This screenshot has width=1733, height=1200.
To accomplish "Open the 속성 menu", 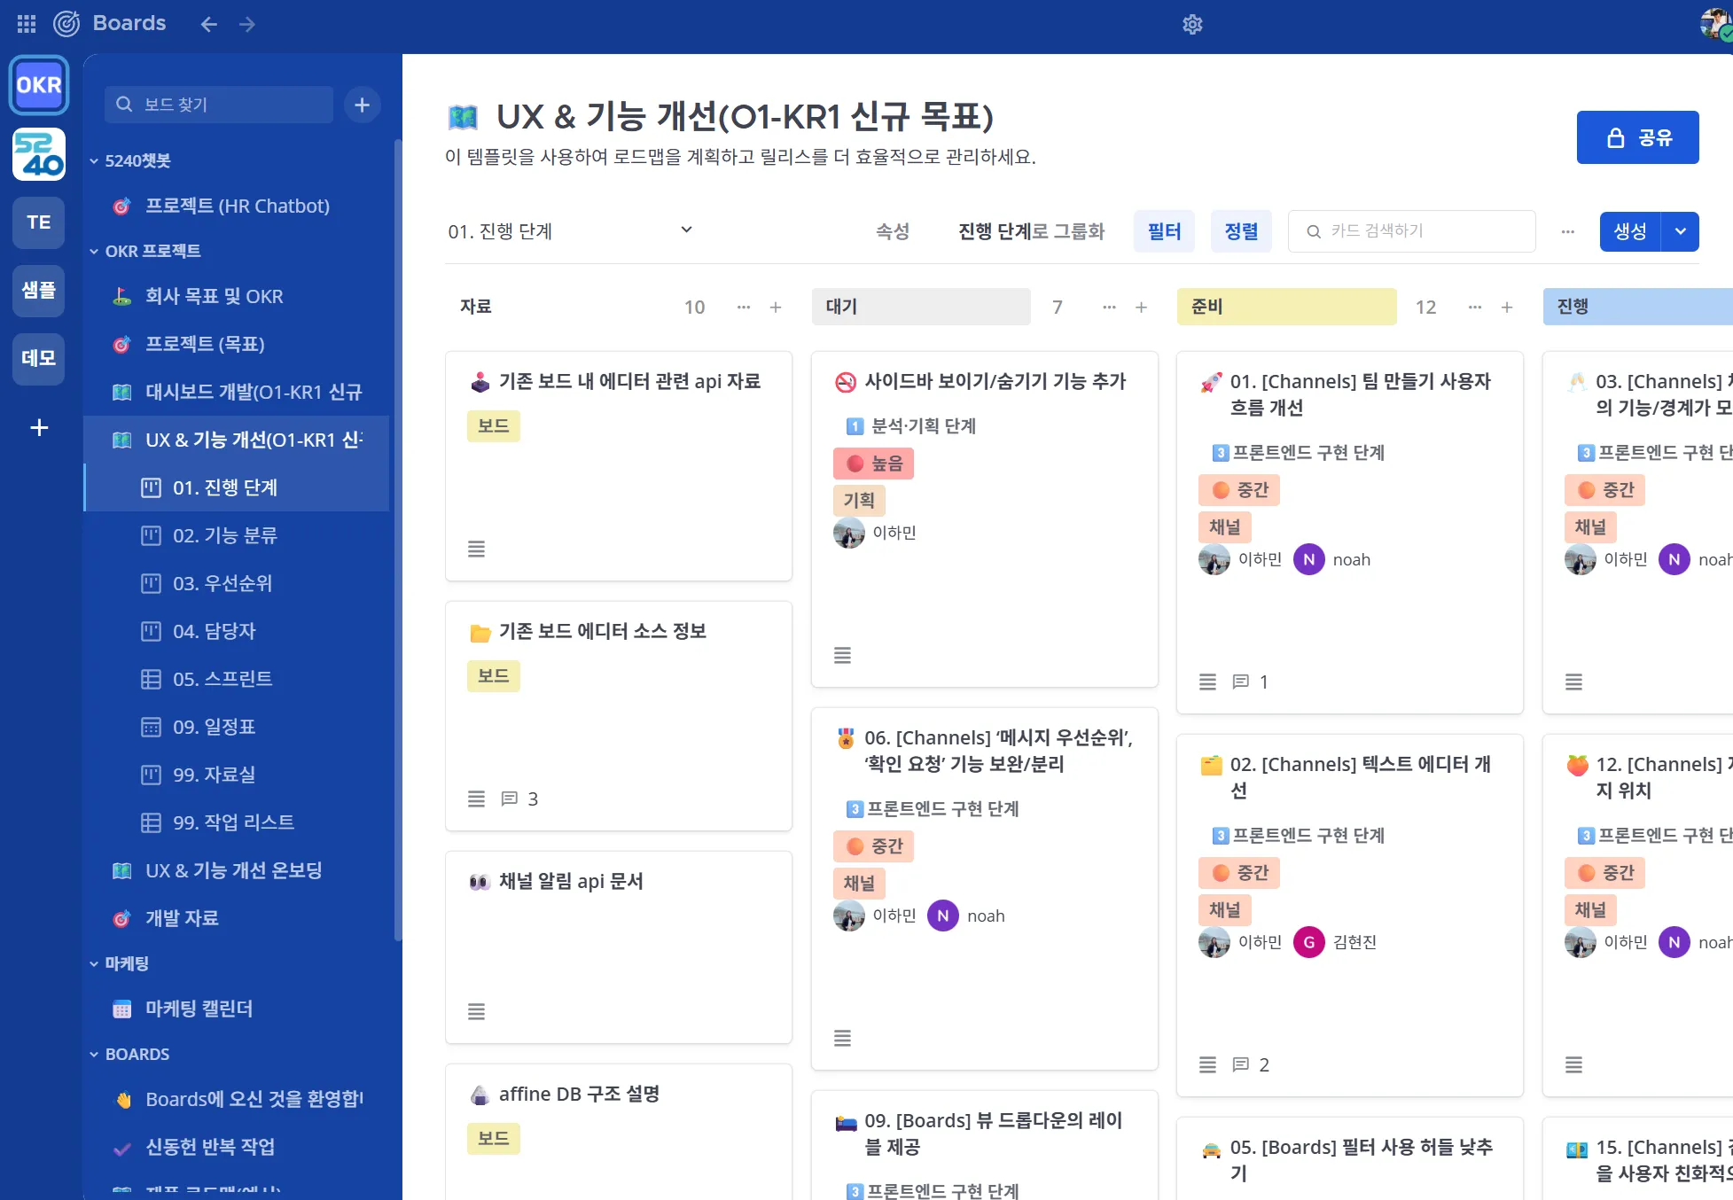I will (892, 230).
